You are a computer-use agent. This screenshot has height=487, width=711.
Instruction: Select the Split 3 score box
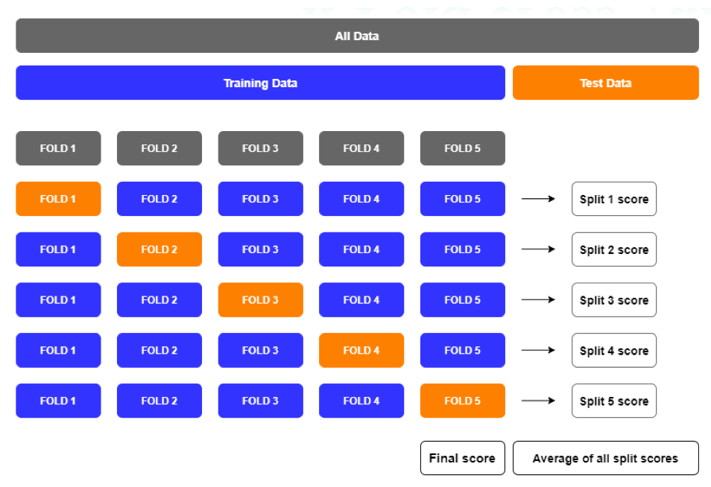tap(613, 300)
